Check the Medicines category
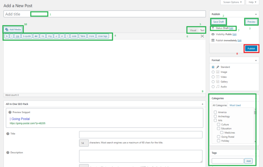 coord(222,132)
